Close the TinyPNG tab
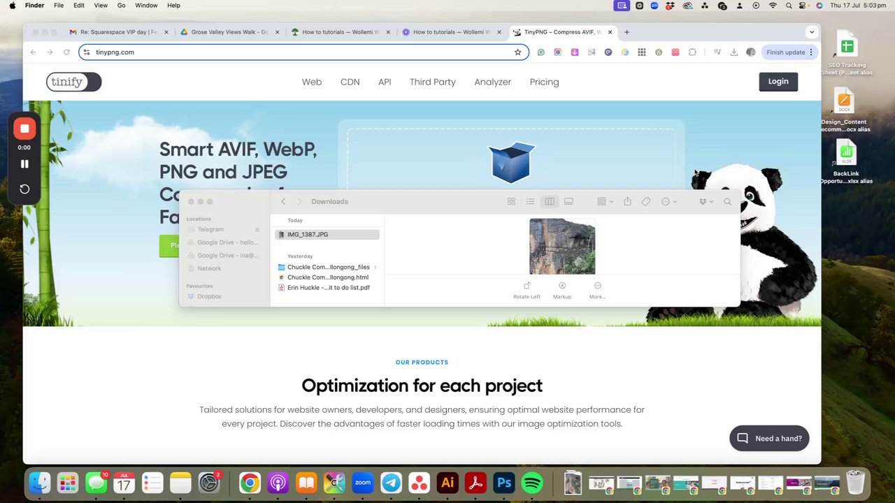 (x=610, y=32)
